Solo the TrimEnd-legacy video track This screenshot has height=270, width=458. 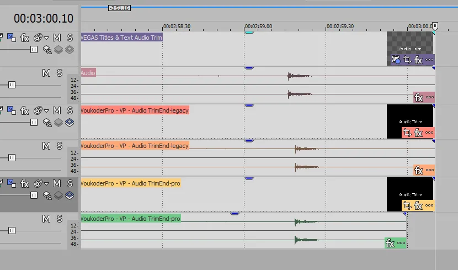pyautogui.click(x=70, y=110)
